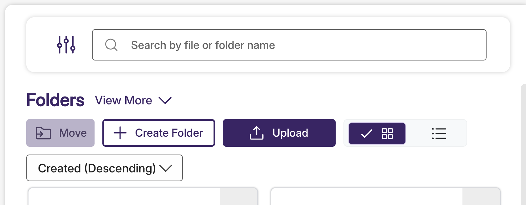
Task: Click the magnifying glass search icon
Action: point(111,45)
